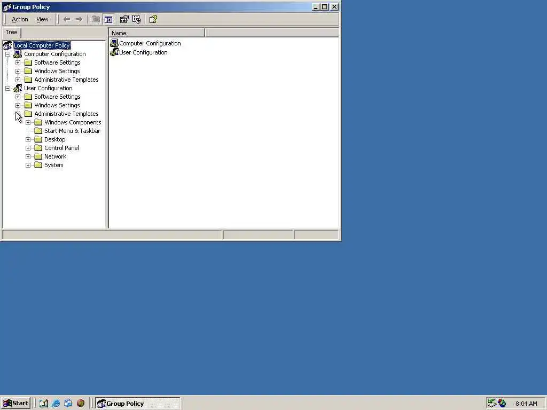
Task: Expand Software Settings under Computer Configuration
Action: click(18, 63)
